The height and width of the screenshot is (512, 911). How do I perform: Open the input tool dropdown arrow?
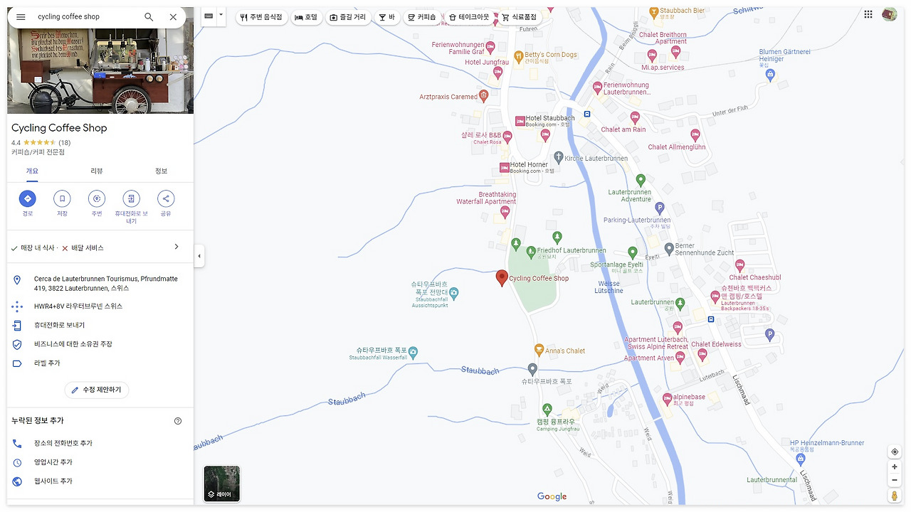(221, 15)
